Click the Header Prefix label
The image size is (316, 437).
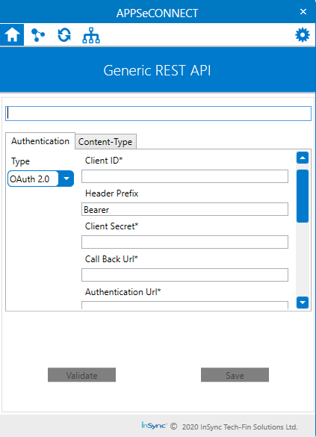point(112,193)
